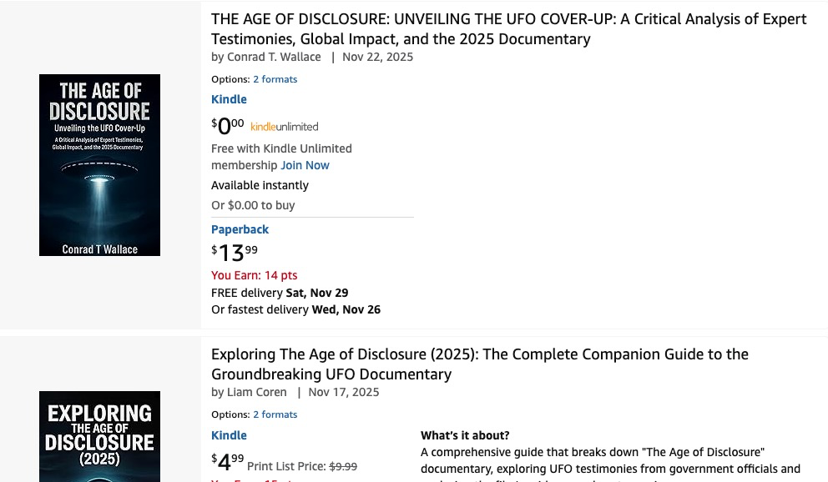Click the "You Earn: 14 pts" text

[x=254, y=275]
